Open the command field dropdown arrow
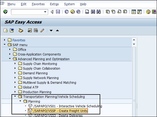 (x=46, y=12)
